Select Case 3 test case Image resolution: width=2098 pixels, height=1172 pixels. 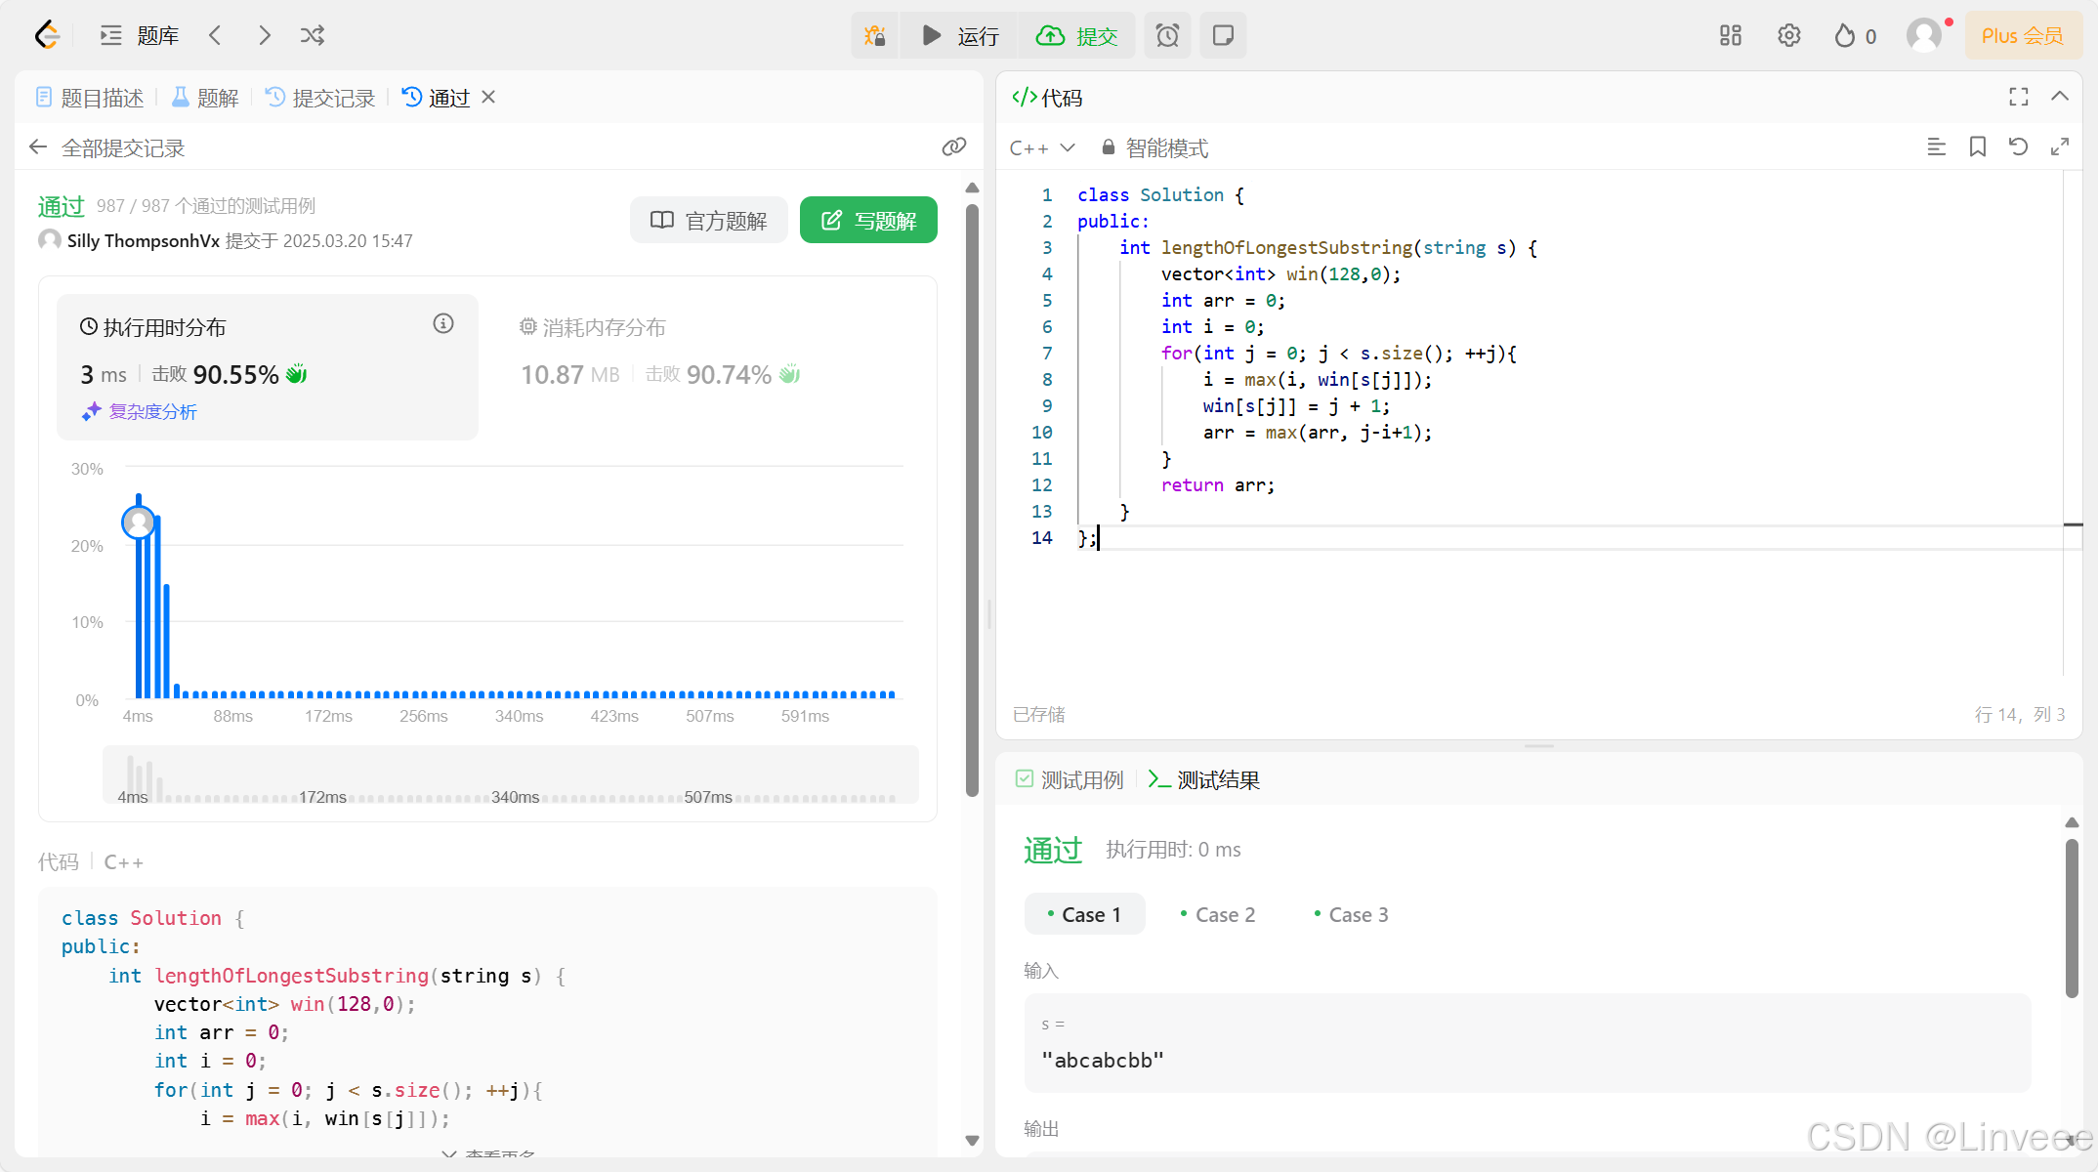1351,915
